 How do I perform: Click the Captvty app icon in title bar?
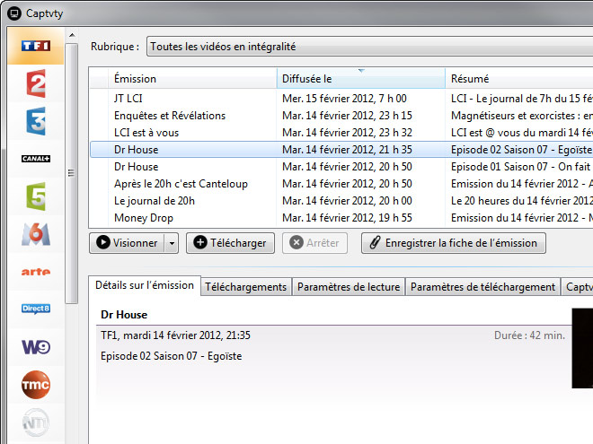click(14, 13)
